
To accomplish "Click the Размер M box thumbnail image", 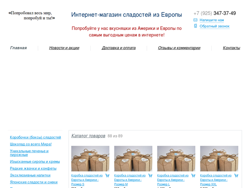I will coord(133,159).
